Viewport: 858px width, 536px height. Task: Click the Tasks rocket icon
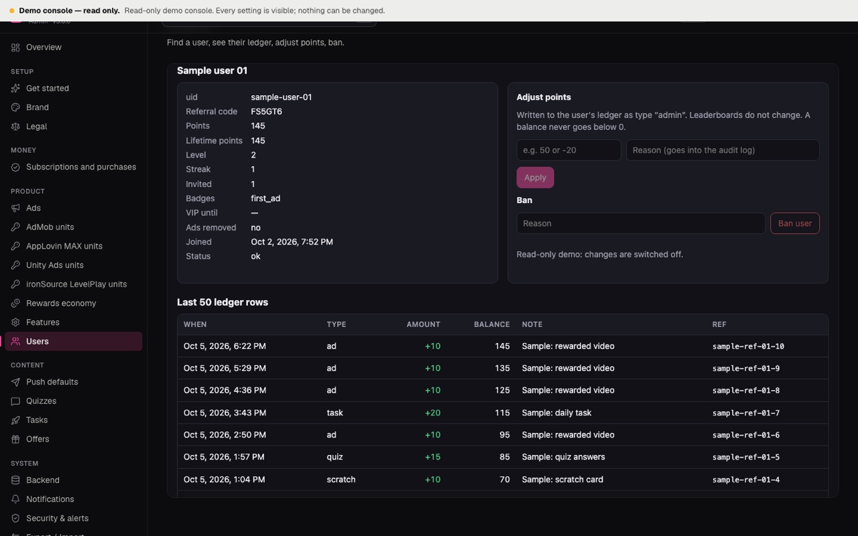coord(15,421)
